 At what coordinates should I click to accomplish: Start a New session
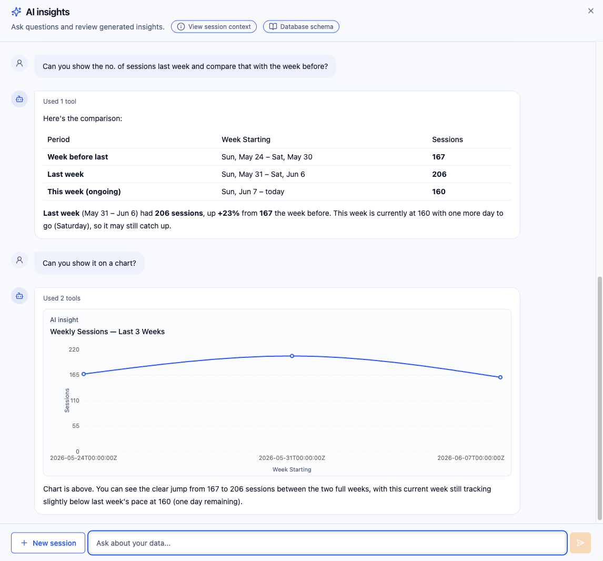48,543
